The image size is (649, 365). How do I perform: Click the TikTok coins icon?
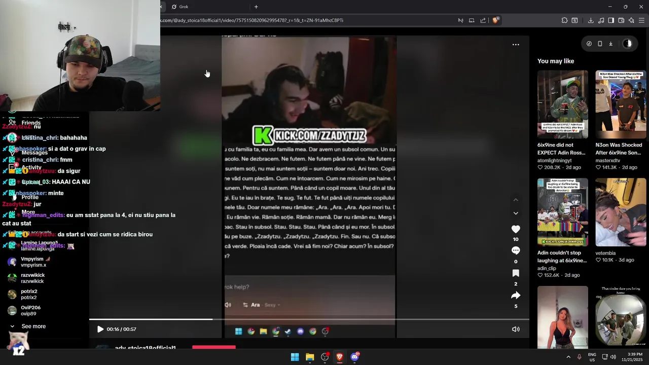(589, 44)
